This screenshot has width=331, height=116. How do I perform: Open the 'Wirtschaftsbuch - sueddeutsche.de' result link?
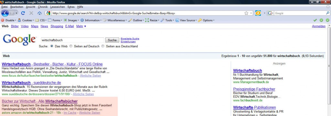pyautogui.click(x=31, y=82)
